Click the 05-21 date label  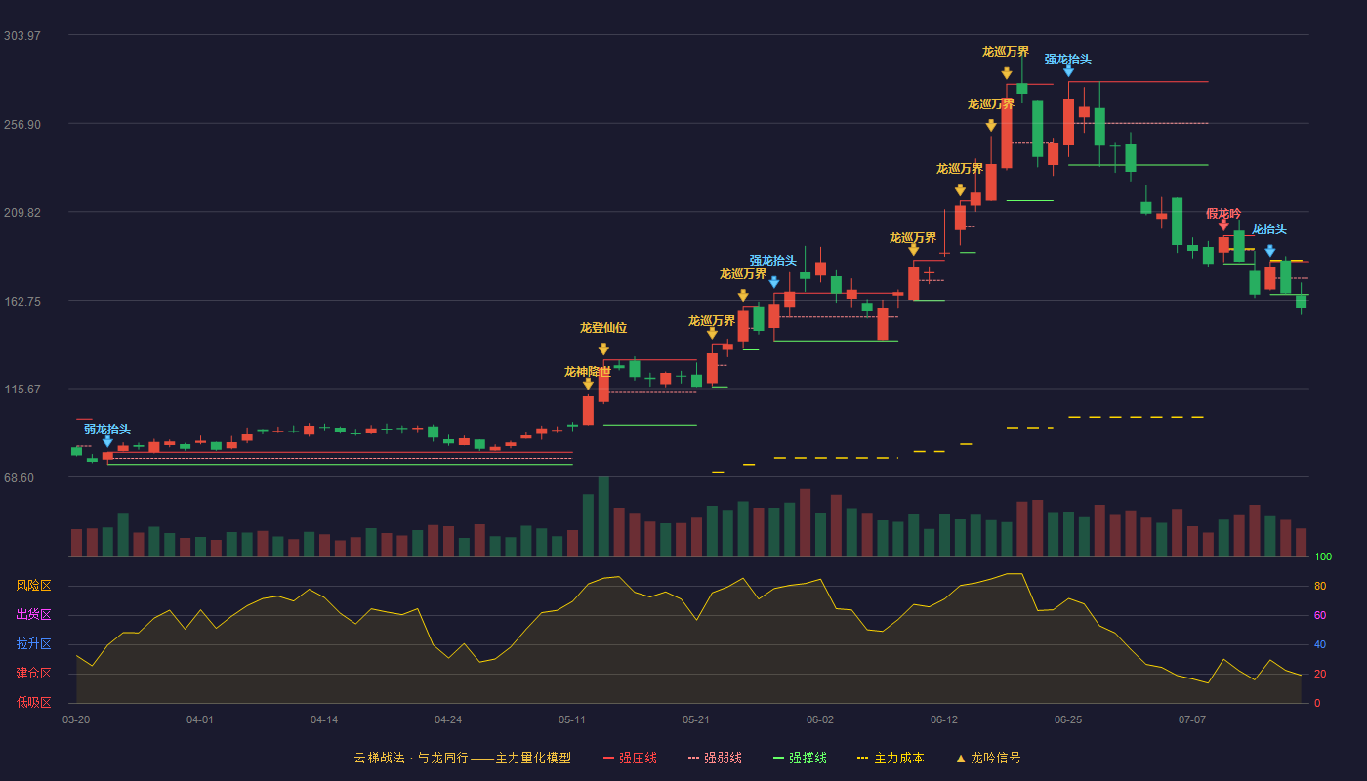click(696, 719)
